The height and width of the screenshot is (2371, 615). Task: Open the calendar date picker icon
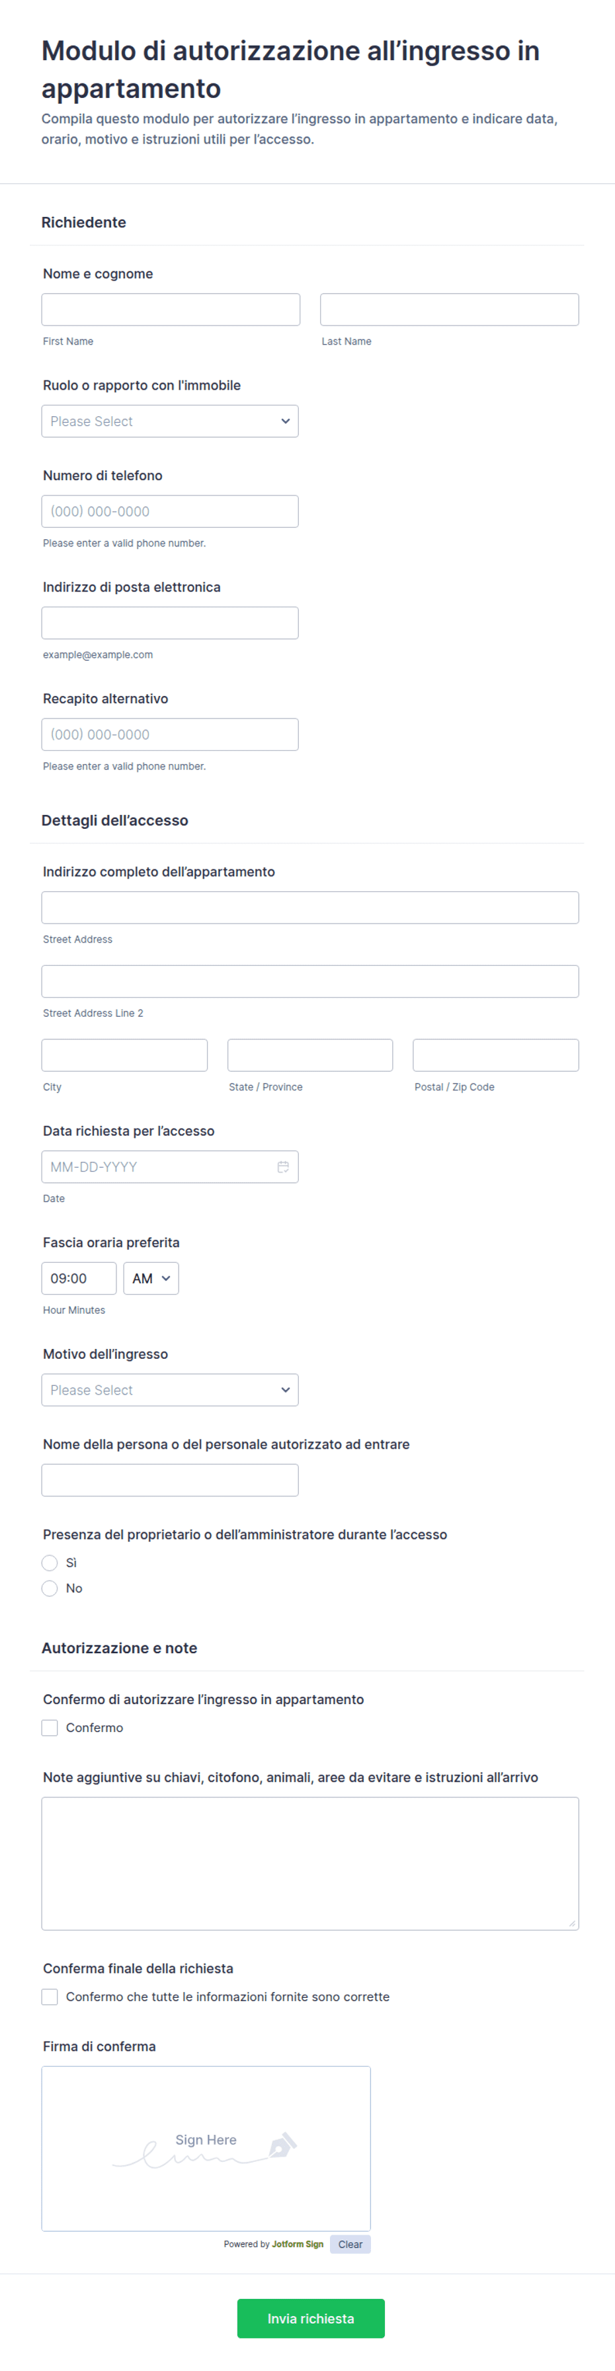coord(282,1167)
